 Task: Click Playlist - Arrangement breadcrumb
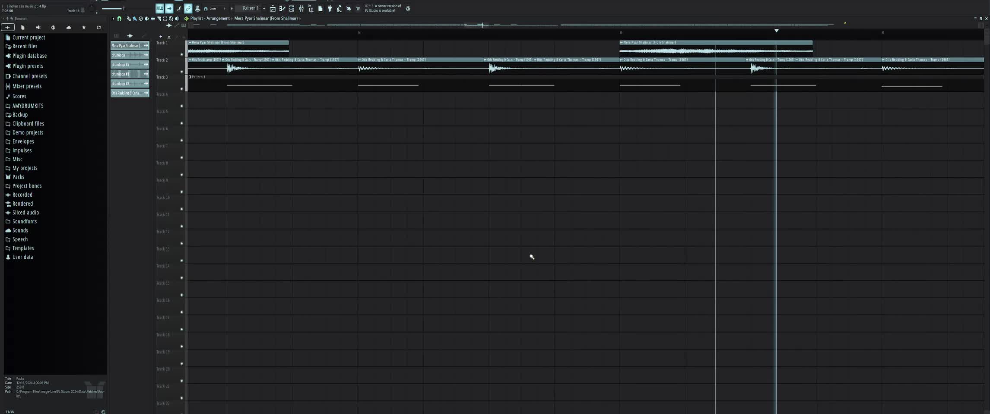click(x=210, y=19)
